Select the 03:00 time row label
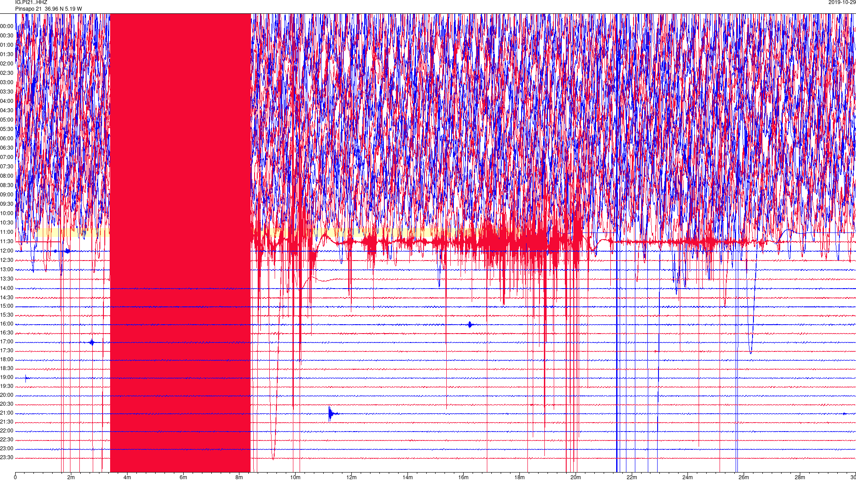This screenshot has width=856, height=481. coord(7,82)
